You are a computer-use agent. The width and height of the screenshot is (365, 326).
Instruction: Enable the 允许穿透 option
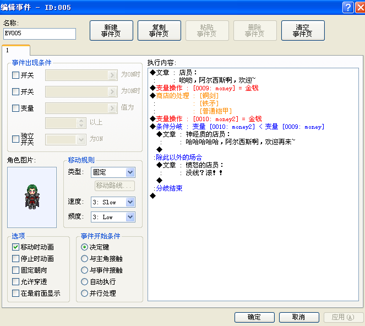15,282
